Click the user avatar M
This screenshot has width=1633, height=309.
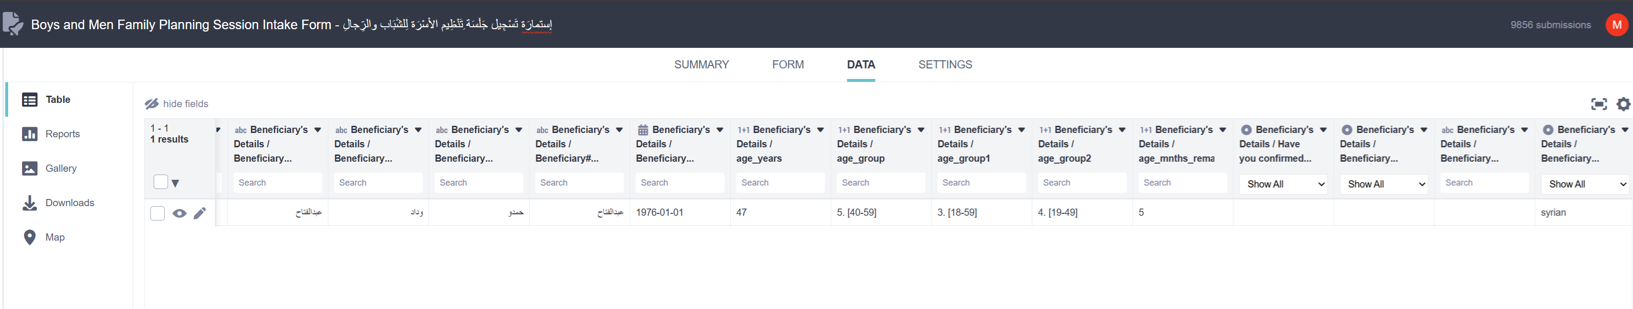click(x=1617, y=25)
